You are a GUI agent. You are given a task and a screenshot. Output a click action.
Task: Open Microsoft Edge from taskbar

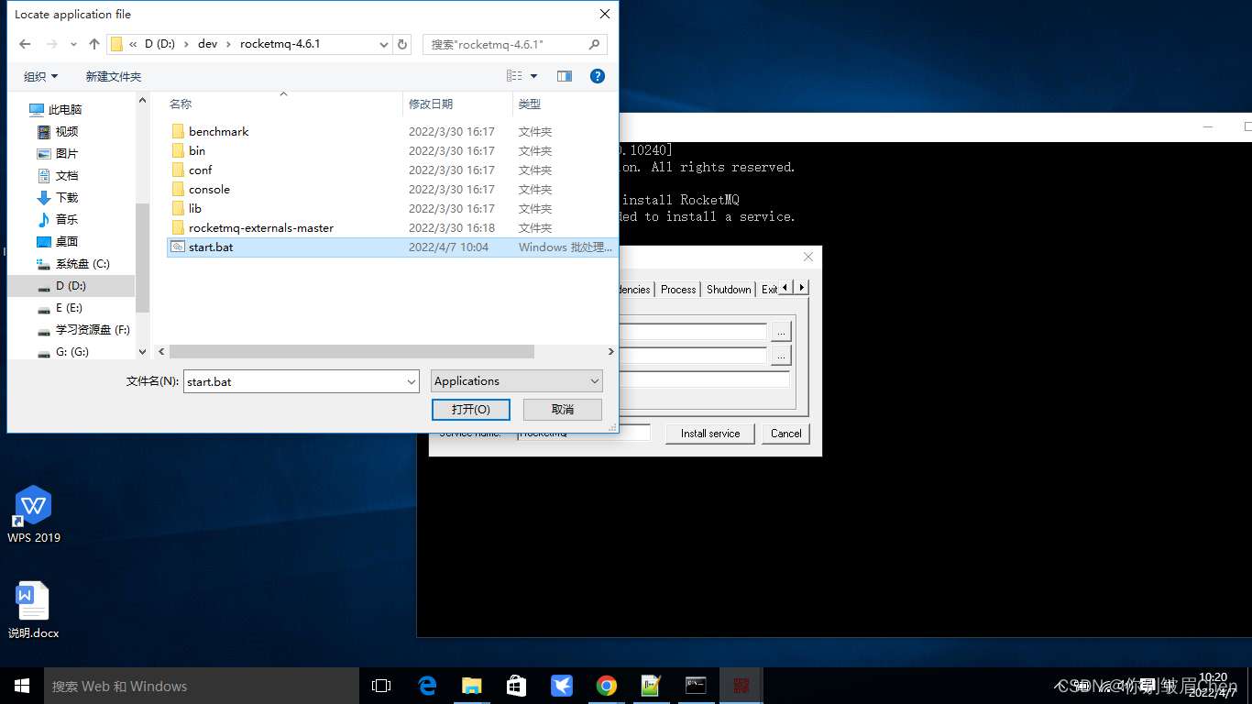[x=427, y=686]
